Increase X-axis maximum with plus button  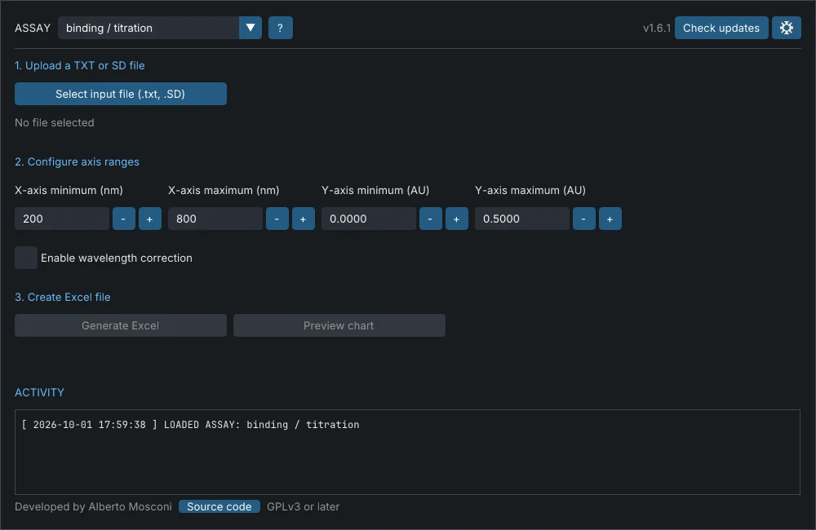304,219
